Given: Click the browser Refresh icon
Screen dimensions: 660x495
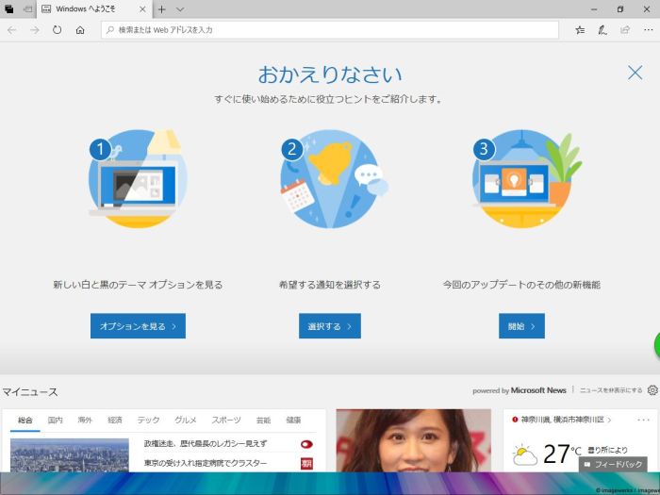Looking at the screenshot, I should (x=57, y=30).
